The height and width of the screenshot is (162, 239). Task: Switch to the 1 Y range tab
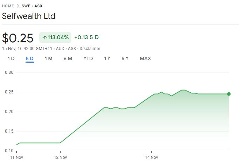107,58
